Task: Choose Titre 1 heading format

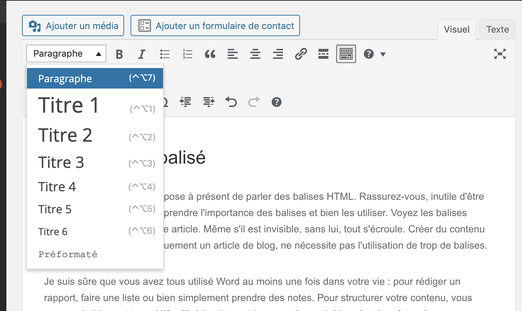Action: (95, 105)
